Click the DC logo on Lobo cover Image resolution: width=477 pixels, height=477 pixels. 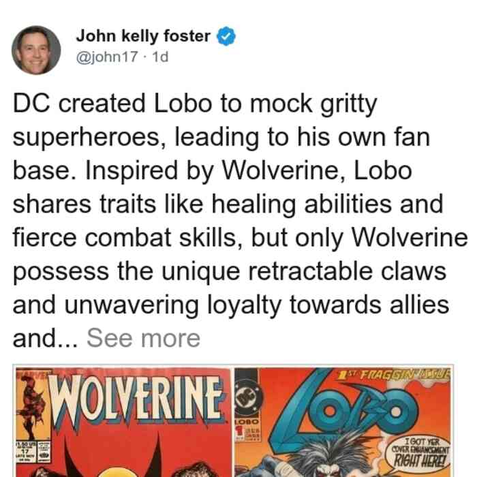tap(246, 398)
